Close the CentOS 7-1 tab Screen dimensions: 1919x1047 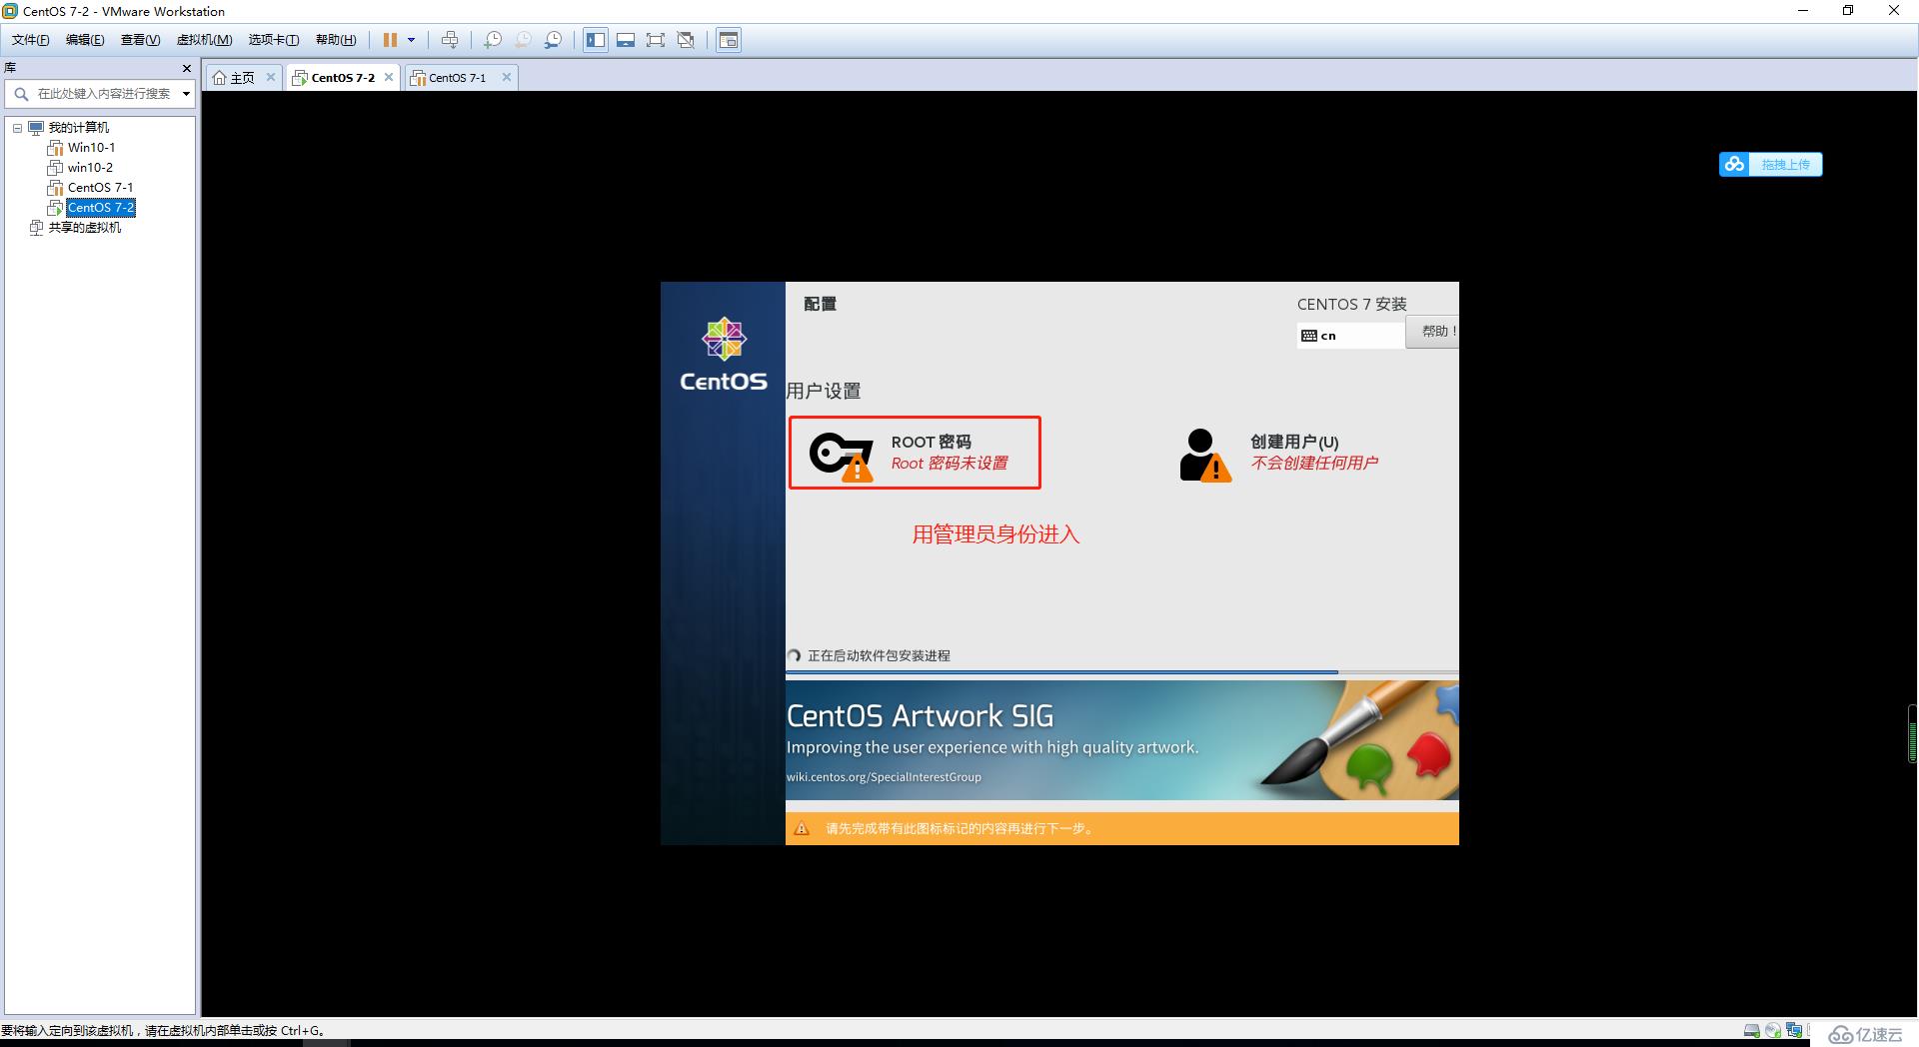click(507, 77)
